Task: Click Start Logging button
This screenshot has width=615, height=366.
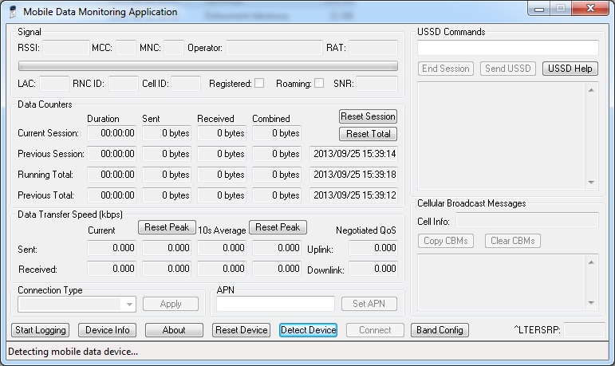Action: coord(40,330)
